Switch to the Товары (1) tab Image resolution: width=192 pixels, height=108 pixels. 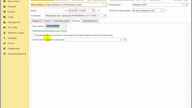click(37, 21)
